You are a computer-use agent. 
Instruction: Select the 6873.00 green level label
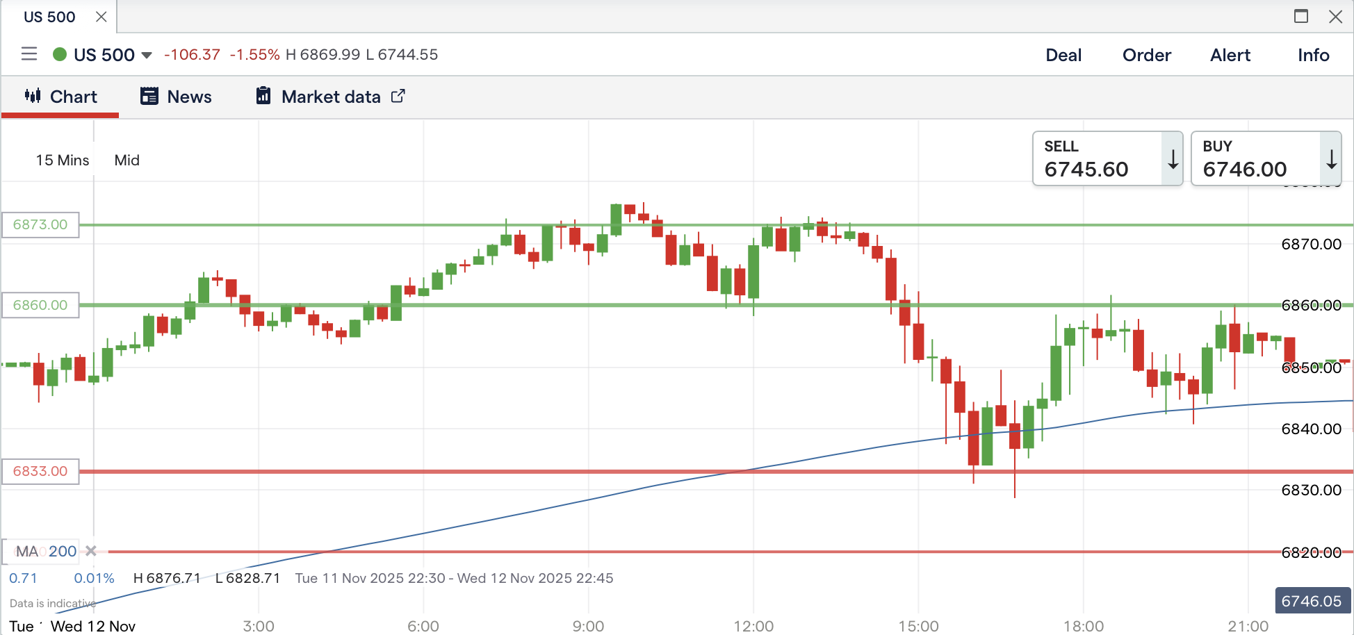click(x=40, y=224)
